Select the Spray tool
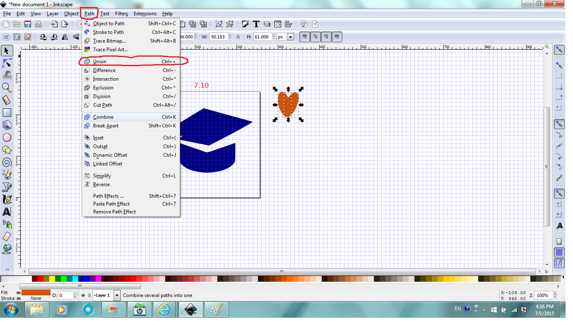The height and width of the screenshot is (326, 573). click(x=7, y=224)
